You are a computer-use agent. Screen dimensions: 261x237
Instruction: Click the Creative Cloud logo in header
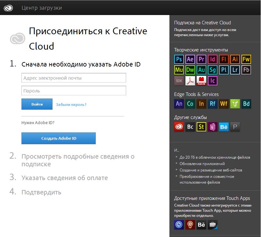pos(8,8)
